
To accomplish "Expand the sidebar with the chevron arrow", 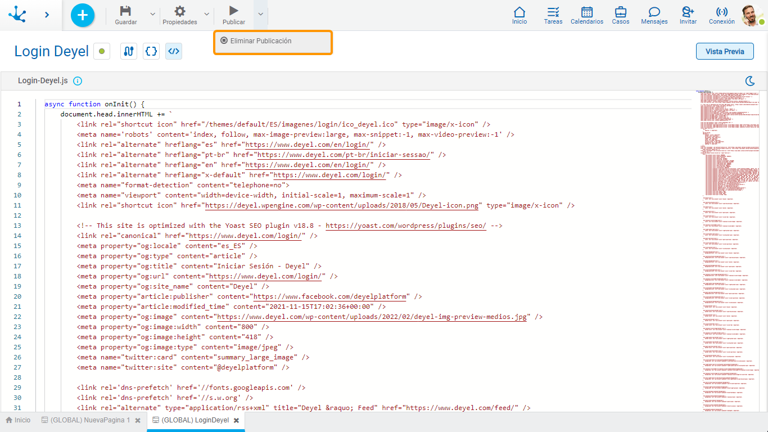I will pos(47,15).
